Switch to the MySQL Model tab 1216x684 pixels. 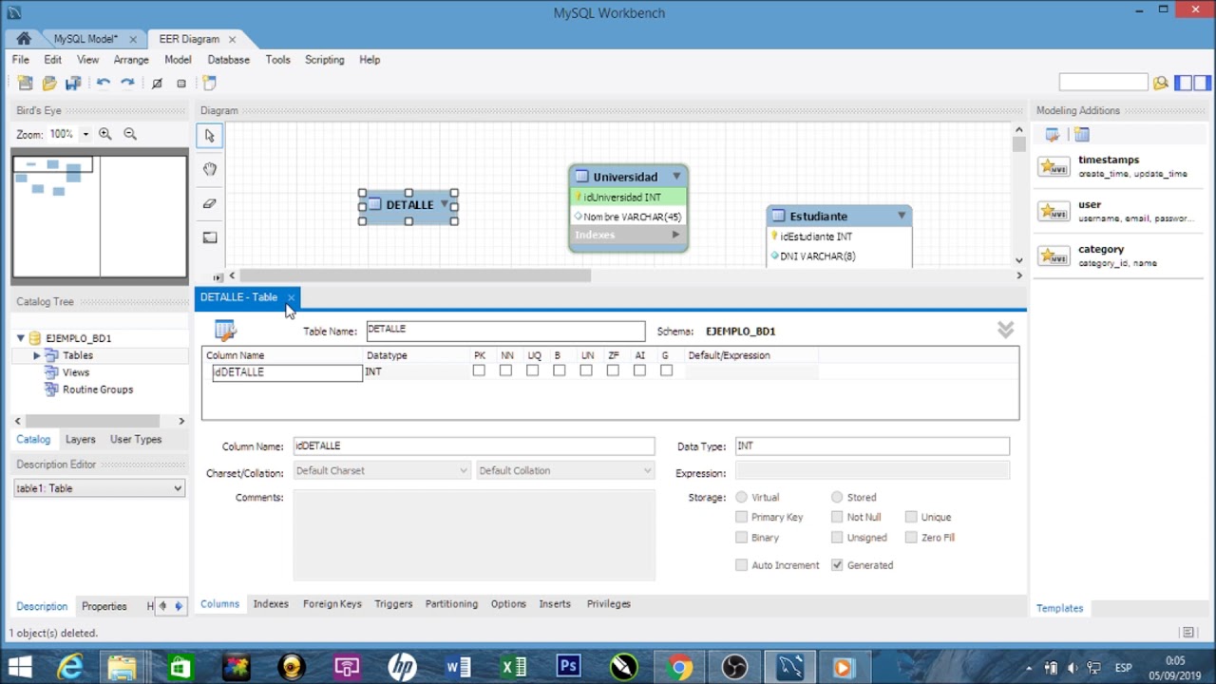[85, 39]
